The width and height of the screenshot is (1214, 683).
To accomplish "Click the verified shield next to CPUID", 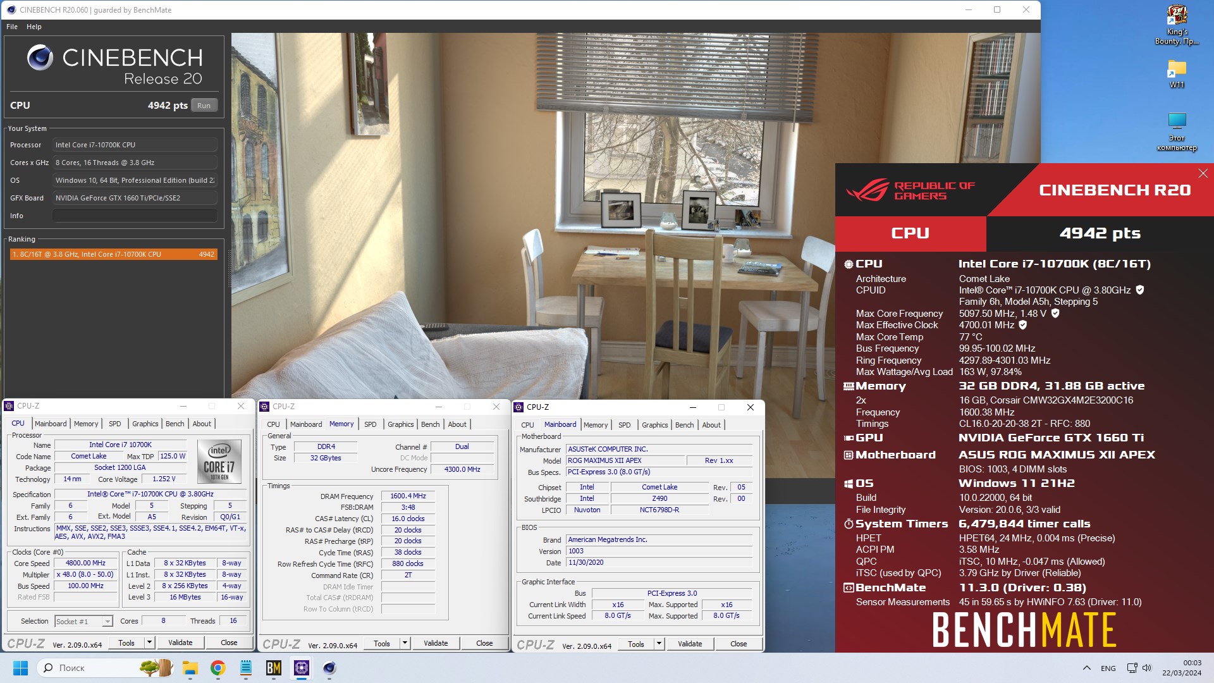I will coord(1140,290).
